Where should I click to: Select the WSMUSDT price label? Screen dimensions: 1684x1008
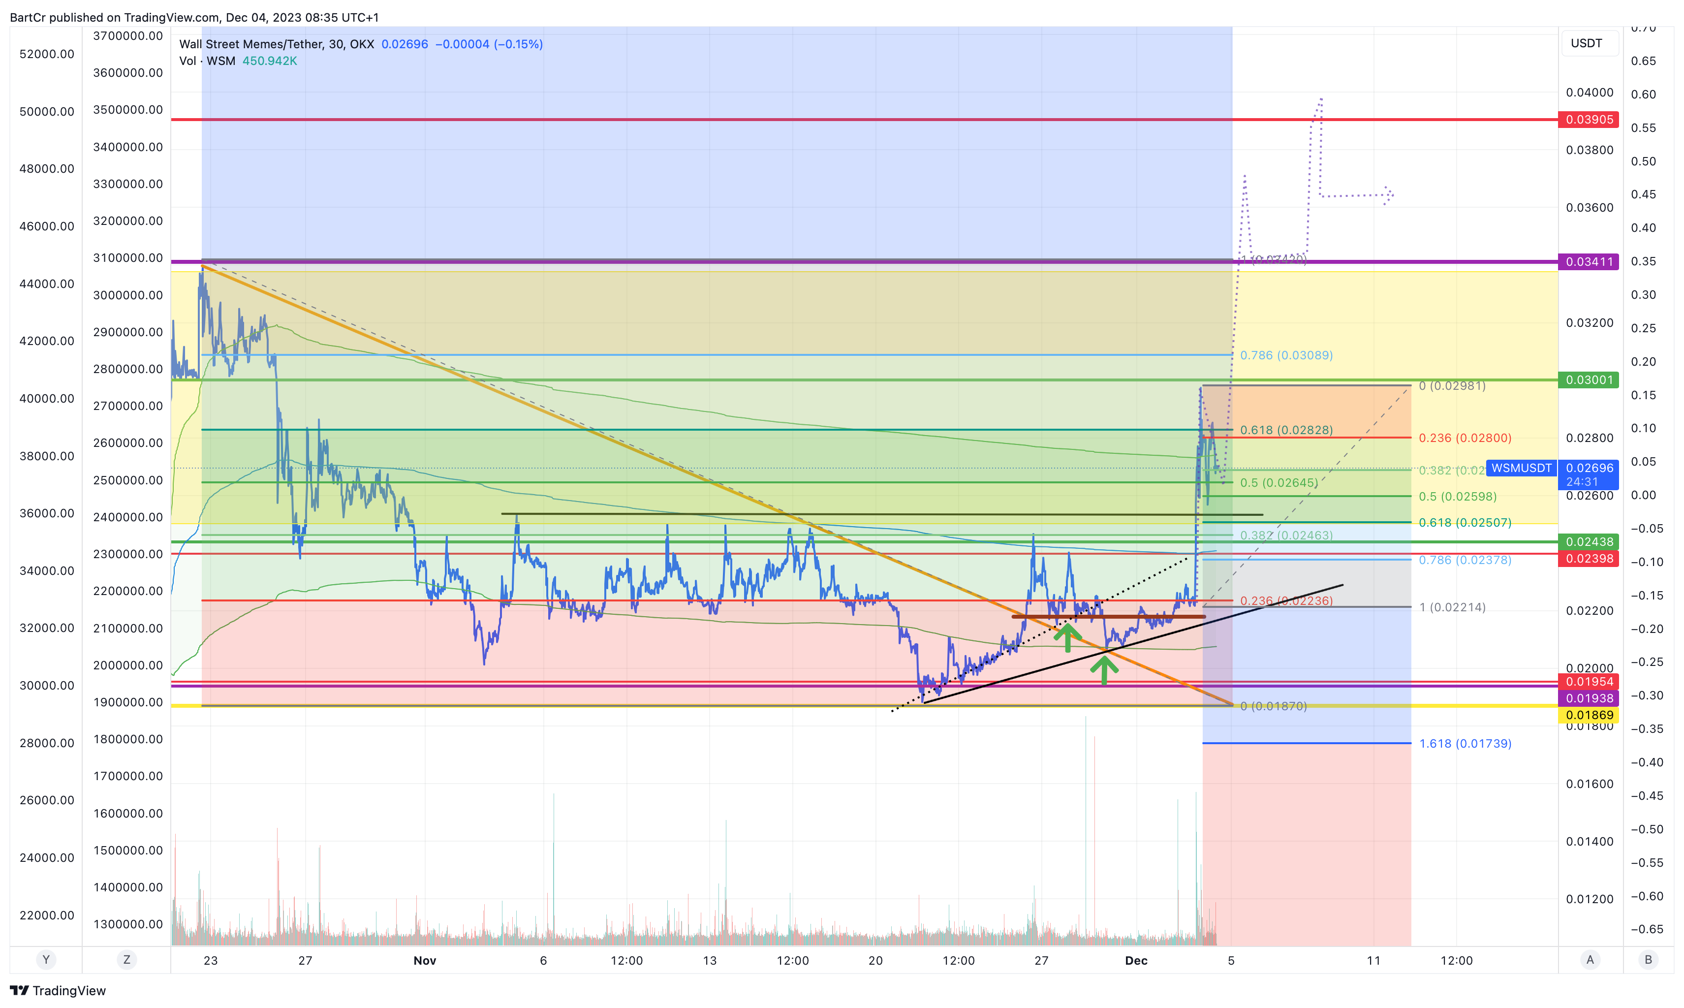pos(1521,468)
